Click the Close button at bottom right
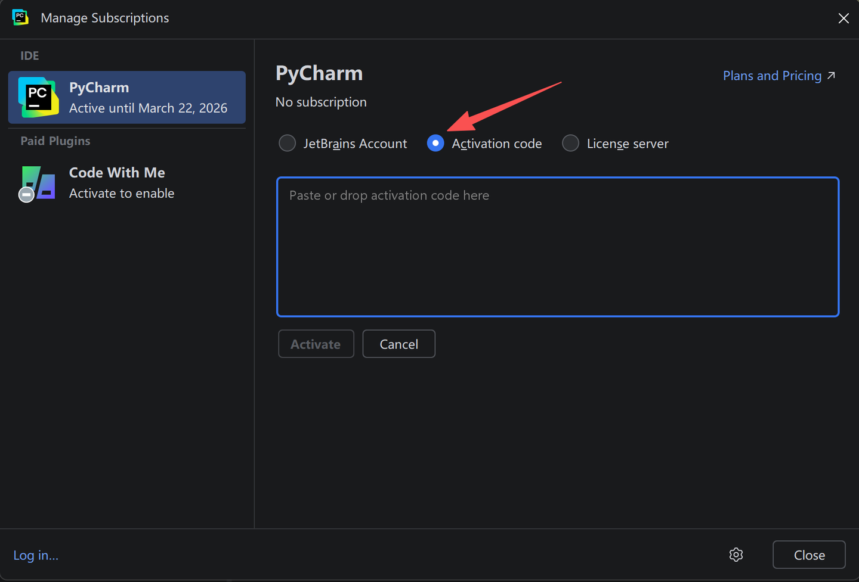This screenshot has height=582, width=859. tap(809, 555)
